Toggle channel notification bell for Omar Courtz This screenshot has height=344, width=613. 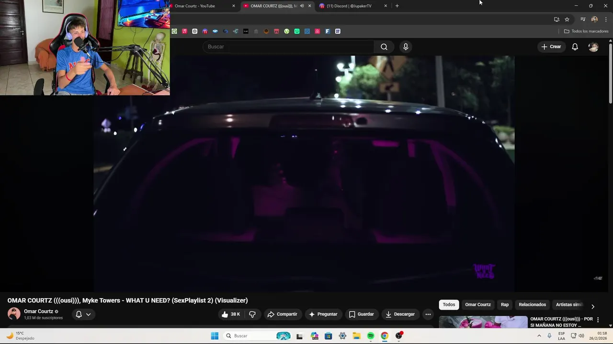tap(79, 314)
